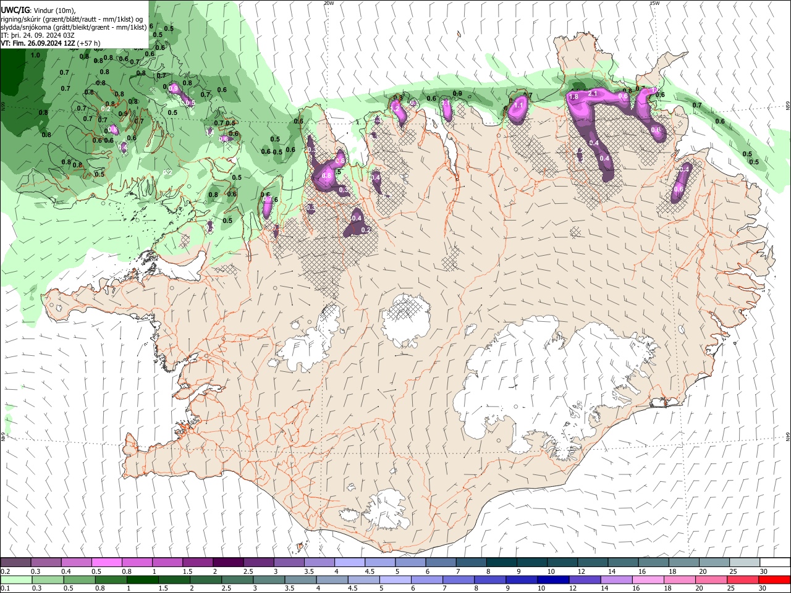Click the '1.0' precipitation value in the dark green area
The width and height of the screenshot is (791, 593).
(x=35, y=55)
